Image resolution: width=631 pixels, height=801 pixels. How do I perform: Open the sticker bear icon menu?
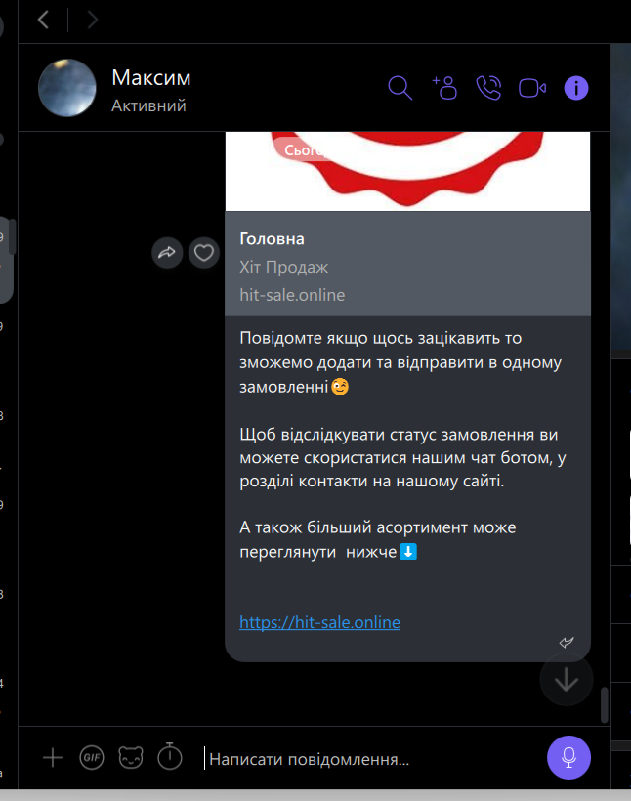coord(131,757)
